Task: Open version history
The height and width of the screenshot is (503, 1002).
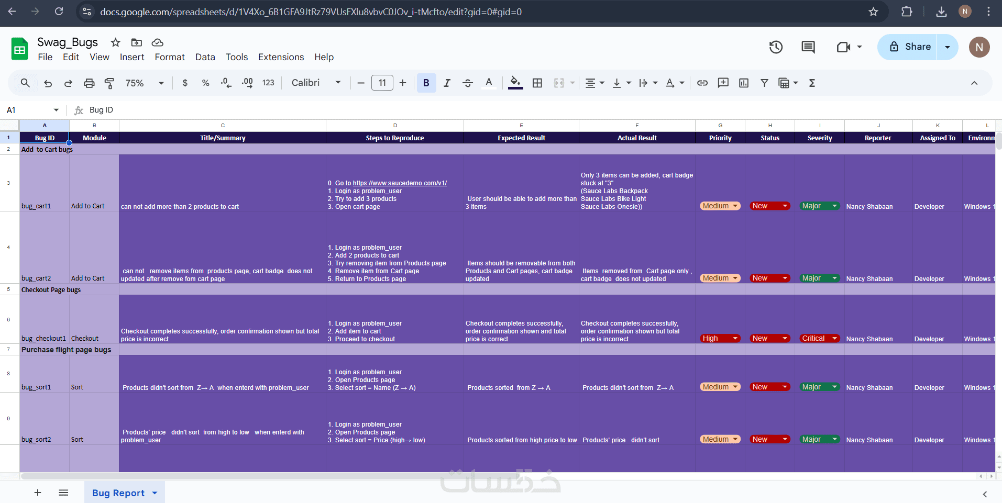Action: coord(776,47)
